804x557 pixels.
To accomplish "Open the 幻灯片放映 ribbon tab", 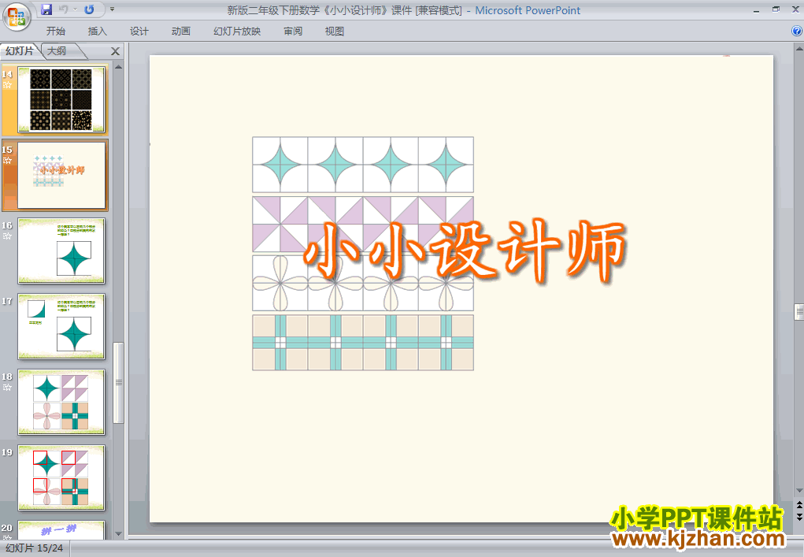I will pos(237,32).
